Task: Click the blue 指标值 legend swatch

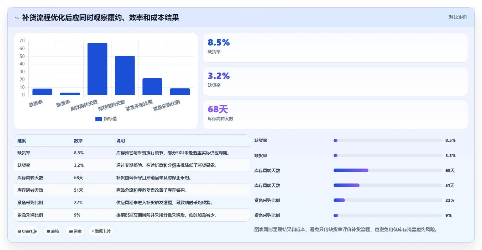Action: pos(99,119)
